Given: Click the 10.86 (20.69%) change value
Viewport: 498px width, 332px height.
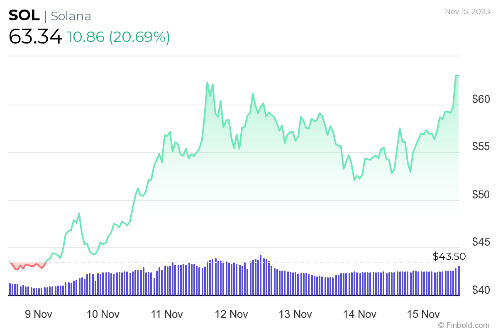Looking at the screenshot, I should 118,37.
